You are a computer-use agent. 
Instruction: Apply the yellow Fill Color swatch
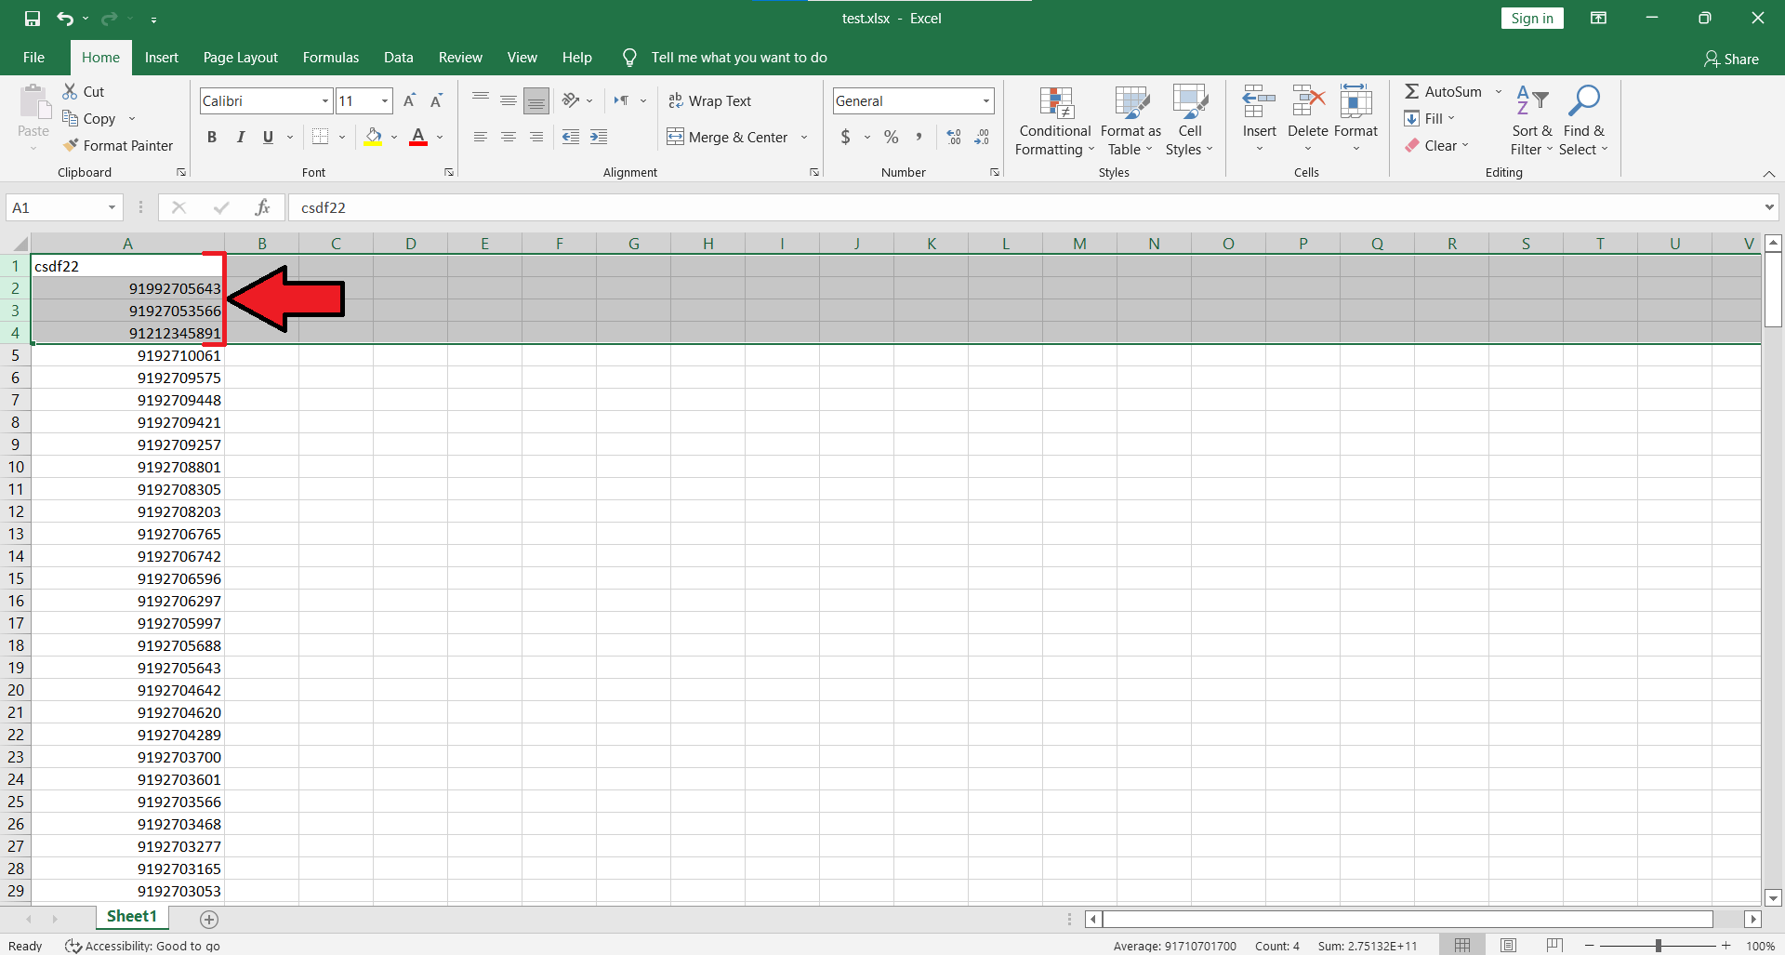[x=374, y=138]
